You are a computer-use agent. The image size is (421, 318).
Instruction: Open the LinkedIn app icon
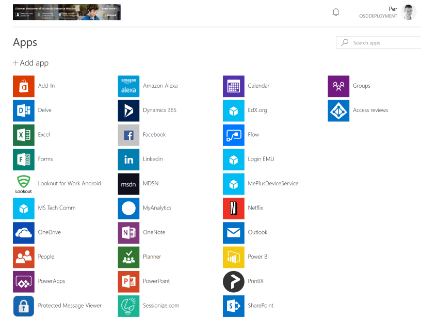[128, 160]
